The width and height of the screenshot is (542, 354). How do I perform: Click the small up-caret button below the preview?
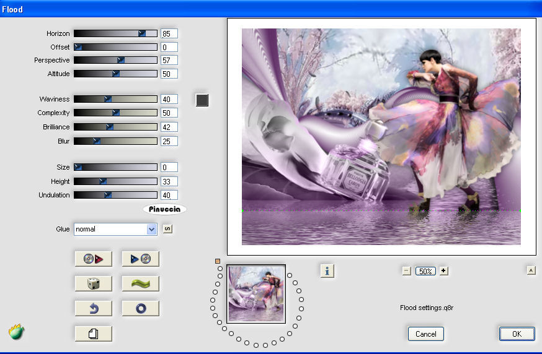531,270
